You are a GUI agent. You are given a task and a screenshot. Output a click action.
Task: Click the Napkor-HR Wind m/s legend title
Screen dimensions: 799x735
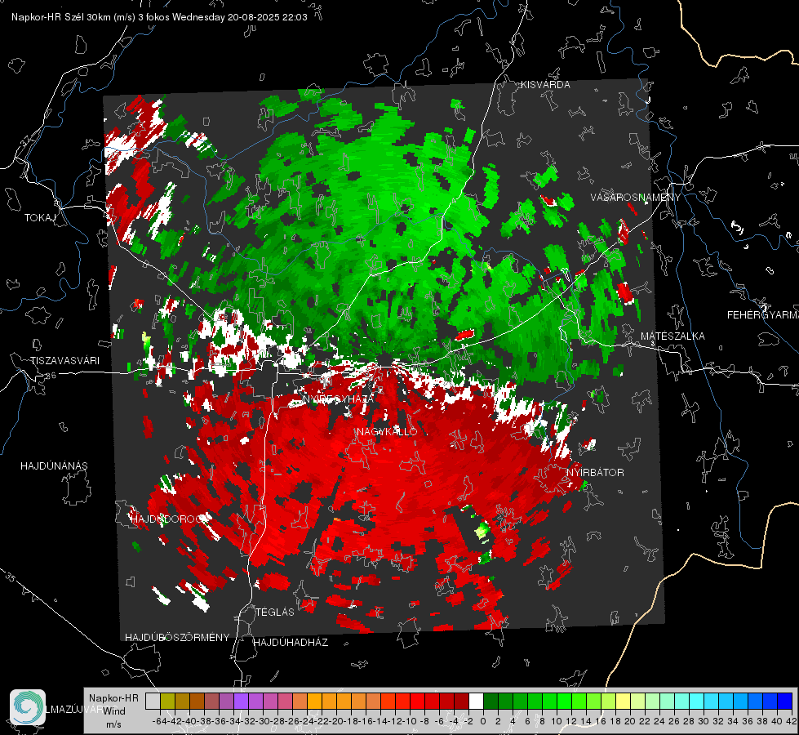pos(113,711)
